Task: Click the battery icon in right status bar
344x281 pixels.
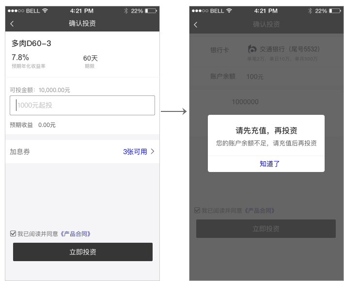Action: tap(334, 11)
